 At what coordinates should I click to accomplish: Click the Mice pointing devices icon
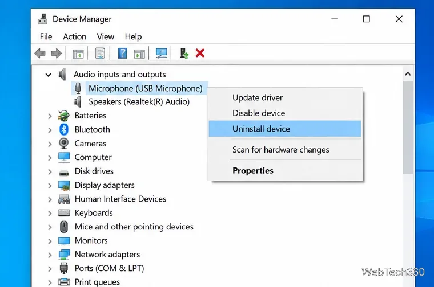[x=64, y=227]
